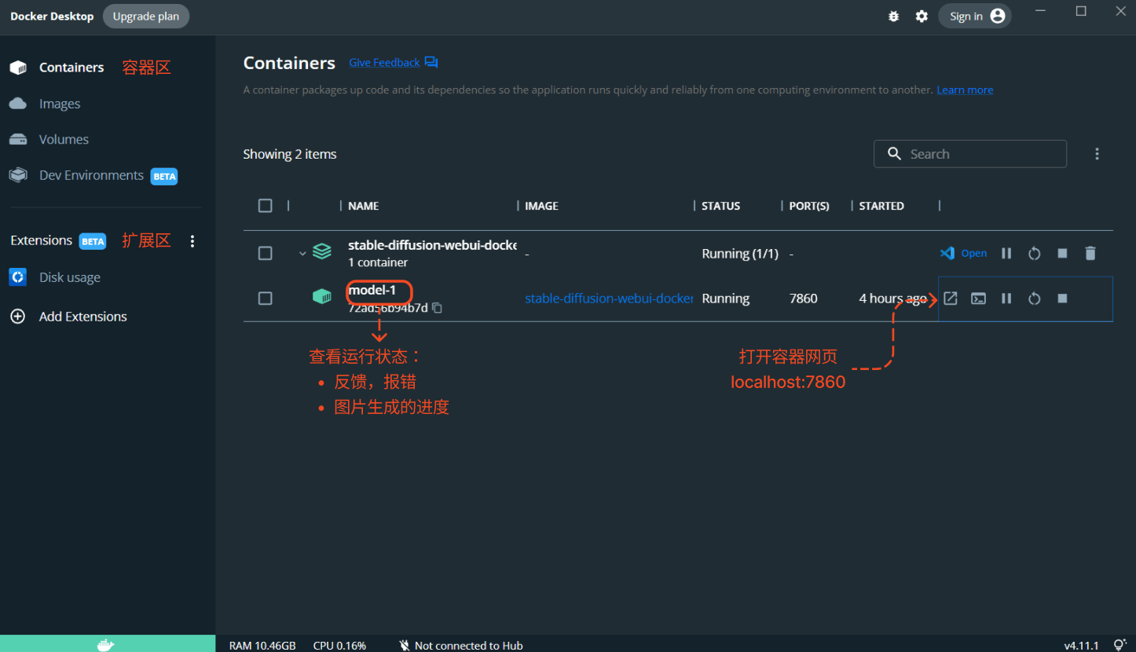Open Docker Desktop Settings gear
The image size is (1136, 652).
click(921, 16)
